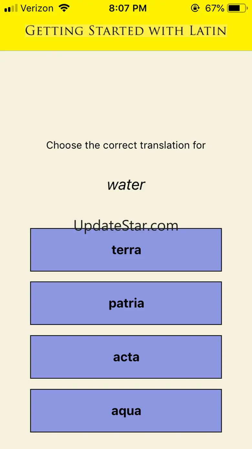
Task: Tap the 8:07 PM clock
Action: 128,8
